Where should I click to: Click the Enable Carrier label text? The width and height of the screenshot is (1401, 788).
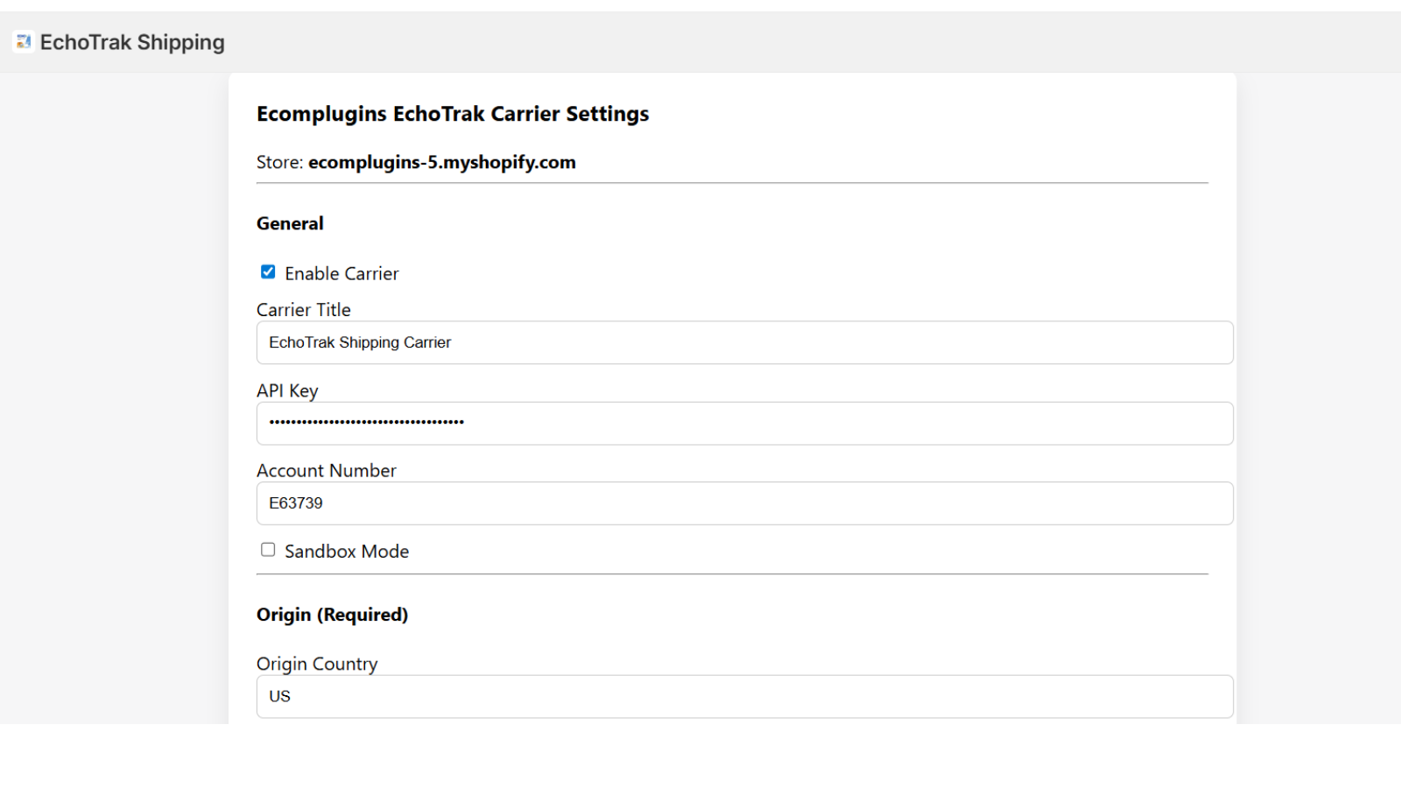pyautogui.click(x=341, y=274)
